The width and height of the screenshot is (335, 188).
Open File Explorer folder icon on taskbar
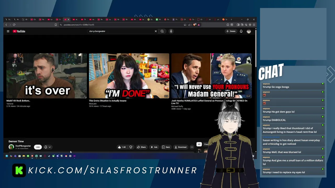(24, 156)
